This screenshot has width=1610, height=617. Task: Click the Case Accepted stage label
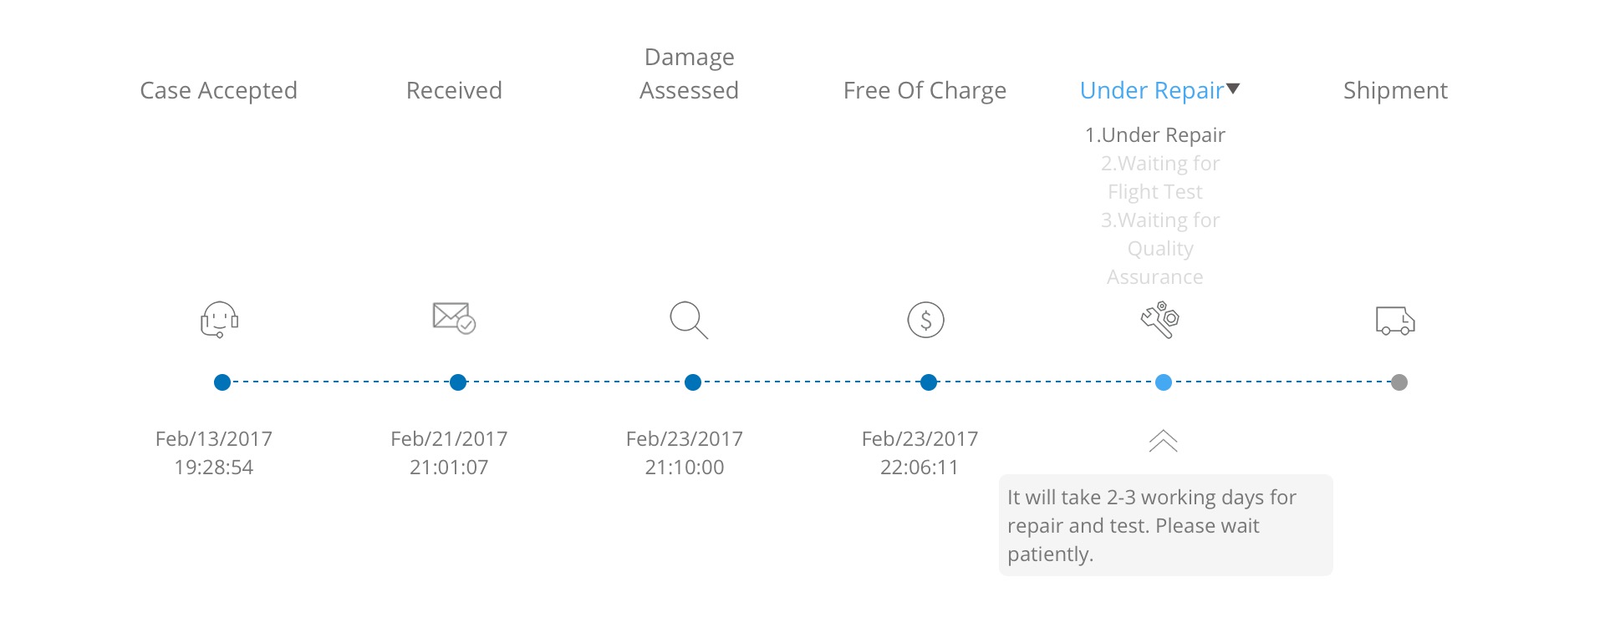tap(218, 90)
